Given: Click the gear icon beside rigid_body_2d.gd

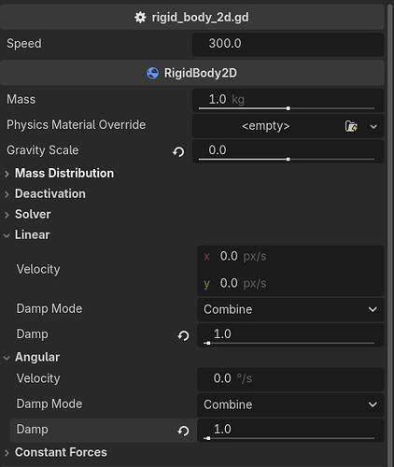Looking at the screenshot, I should pyautogui.click(x=140, y=18).
